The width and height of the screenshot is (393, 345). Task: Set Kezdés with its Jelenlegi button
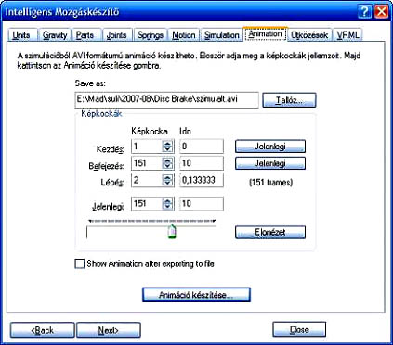[270, 147]
